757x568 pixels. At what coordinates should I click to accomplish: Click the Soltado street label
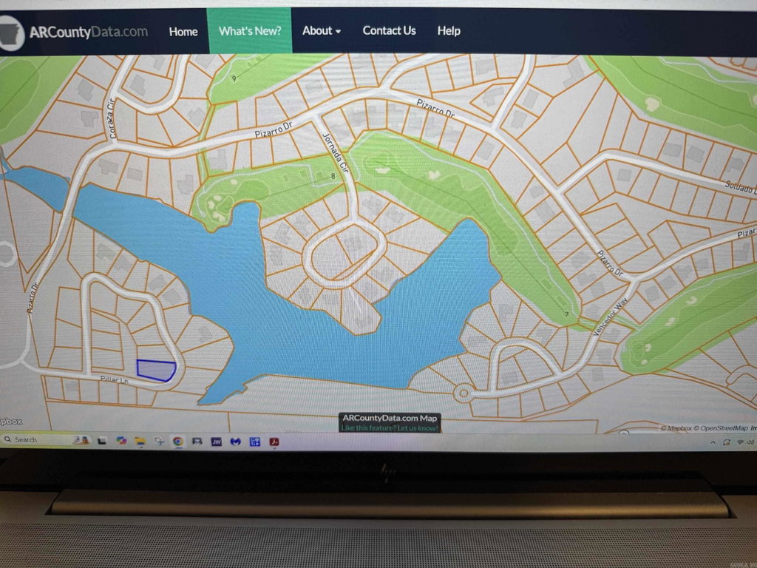click(741, 187)
